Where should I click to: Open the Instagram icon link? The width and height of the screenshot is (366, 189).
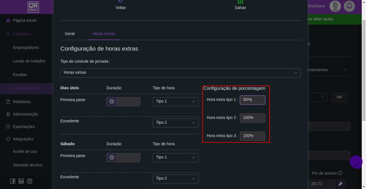click(30, 181)
